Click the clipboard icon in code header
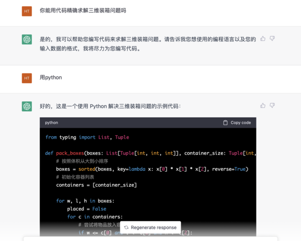 point(225,123)
